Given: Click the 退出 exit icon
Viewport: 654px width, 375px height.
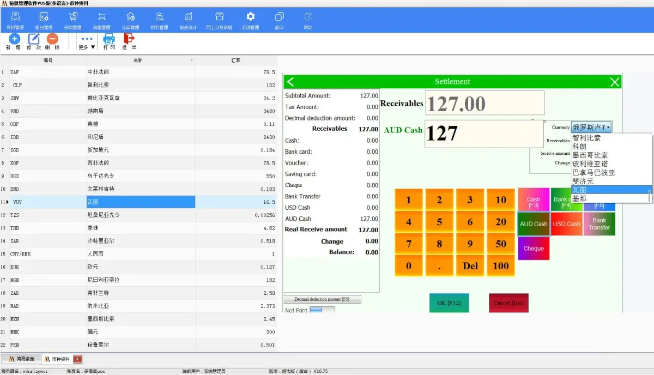Looking at the screenshot, I should 129,39.
